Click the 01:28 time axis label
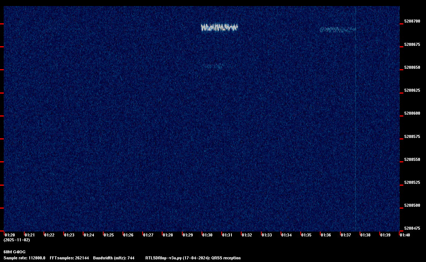This screenshot has height=262, width=426. [x=168, y=235]
